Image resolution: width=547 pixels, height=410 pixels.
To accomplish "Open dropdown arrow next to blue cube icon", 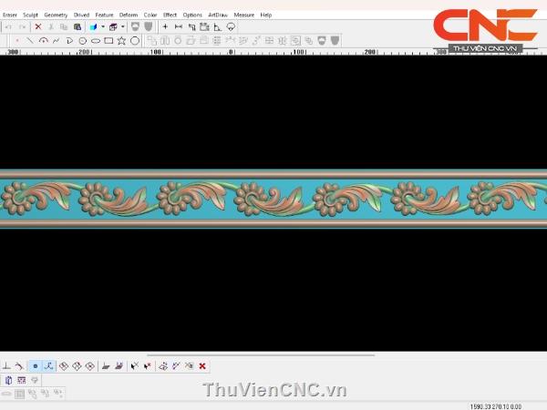I will (x=102, y=27).
